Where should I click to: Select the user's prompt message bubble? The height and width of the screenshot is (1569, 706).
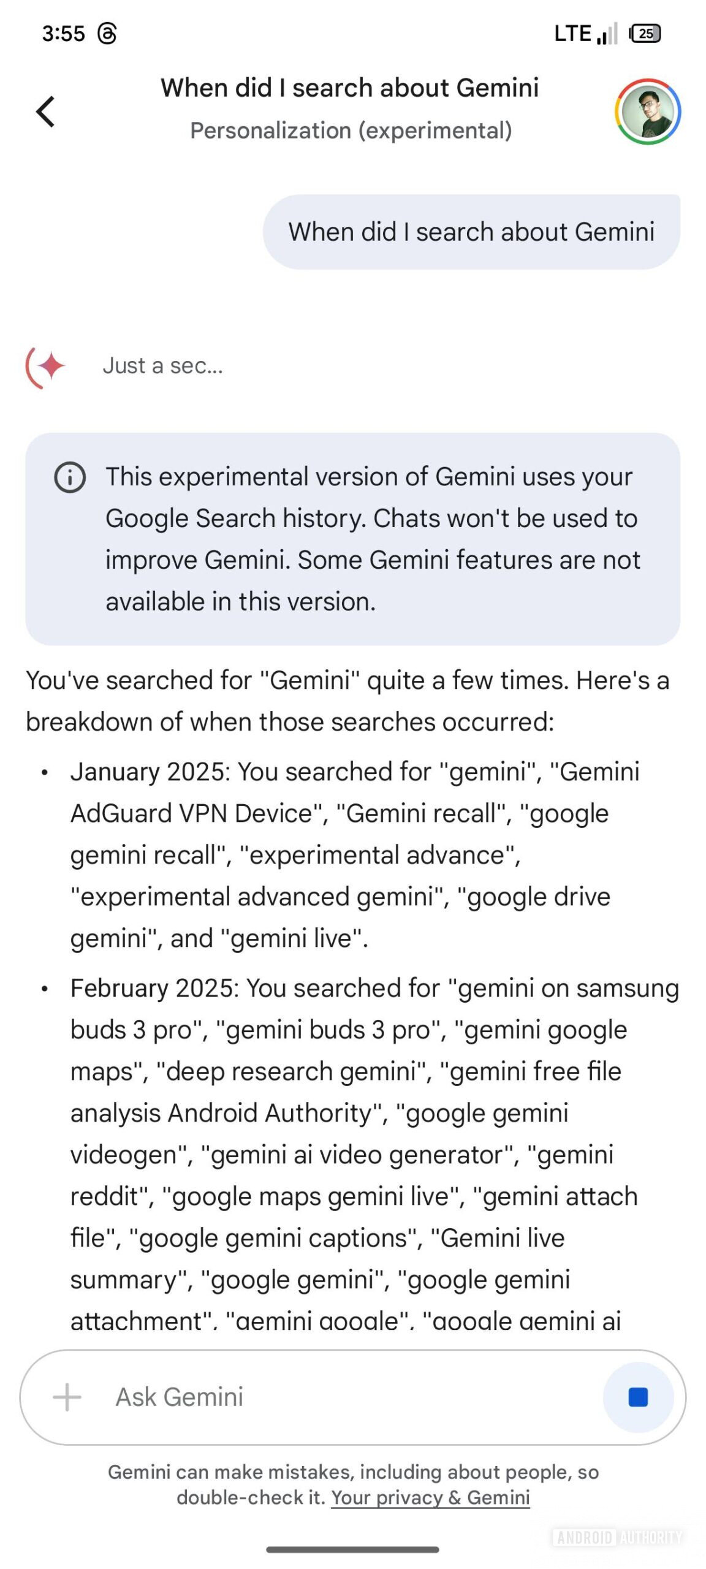[x=471, y=232]
